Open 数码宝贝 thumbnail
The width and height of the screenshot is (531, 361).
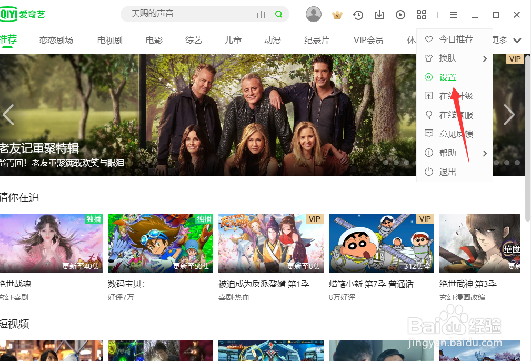click(x=161, y=243)
